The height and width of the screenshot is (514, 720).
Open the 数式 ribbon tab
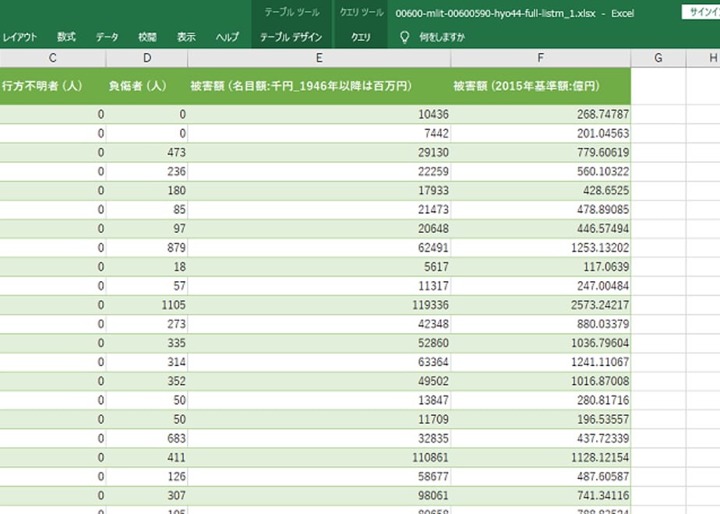(x=66, y=37)
